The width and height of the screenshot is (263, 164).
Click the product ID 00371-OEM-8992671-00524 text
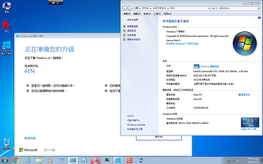pos(193,123)
